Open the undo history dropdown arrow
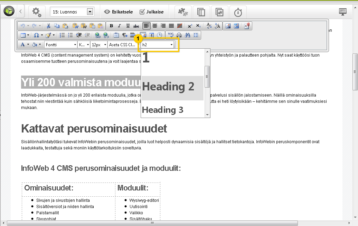The width and height of the screenshot is (358, 226). click(28, 26)
